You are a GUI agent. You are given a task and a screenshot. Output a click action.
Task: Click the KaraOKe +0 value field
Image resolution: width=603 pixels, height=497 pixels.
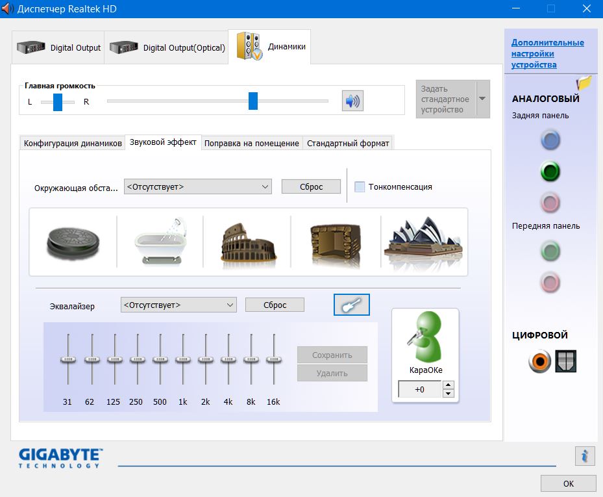(420, 389)
